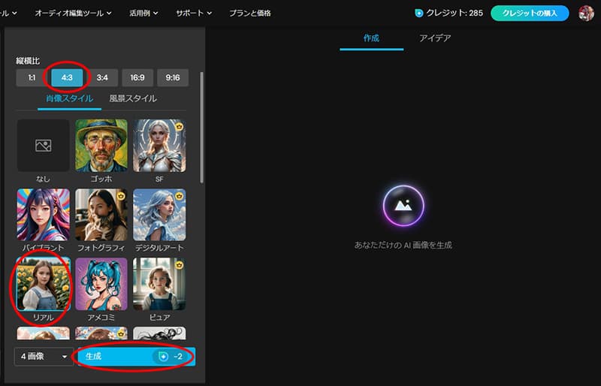Click the クレジットの購入 button

[530, 13]
